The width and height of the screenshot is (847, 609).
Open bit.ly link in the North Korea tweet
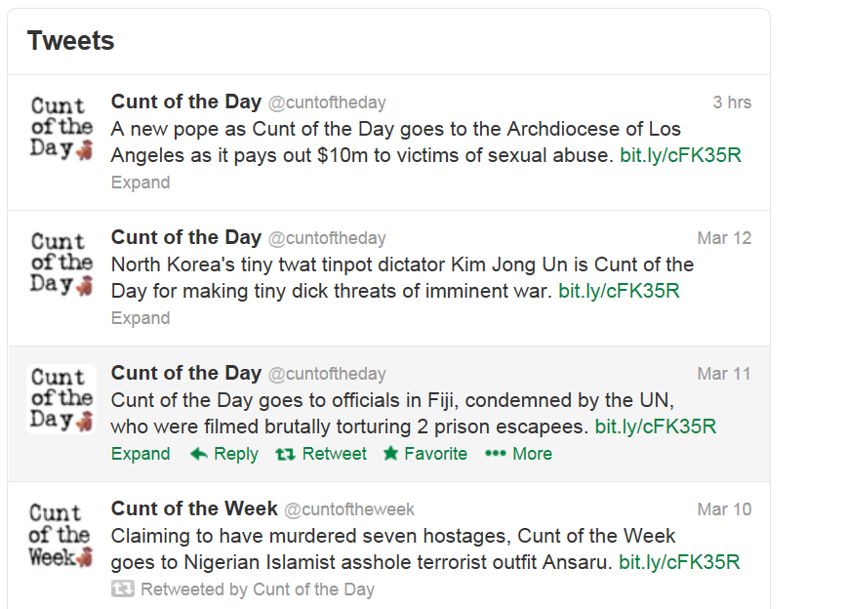click(x=619, y=291)
